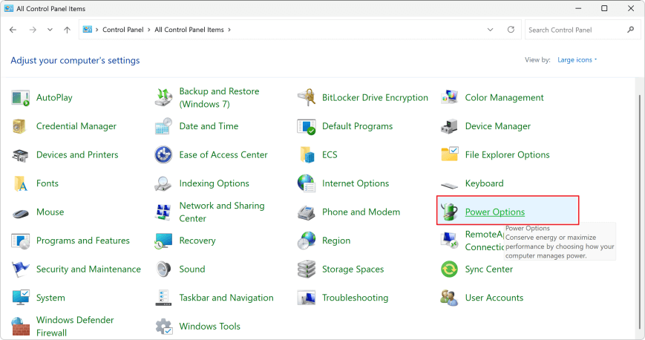
Task: Go back with the back arrow
Action: tap(13, 30)
